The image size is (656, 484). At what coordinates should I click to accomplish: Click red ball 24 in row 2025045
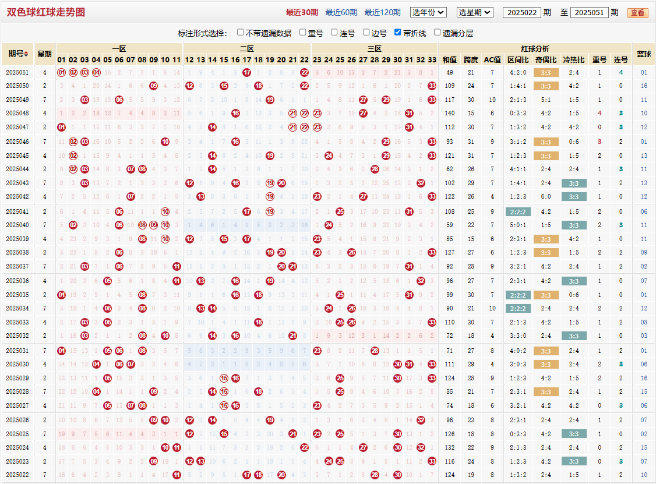coord(329,156)
